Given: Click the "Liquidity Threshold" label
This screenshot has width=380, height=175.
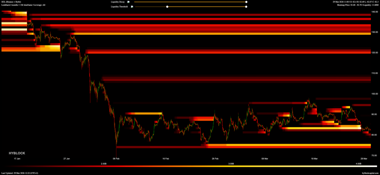Looking at the screenshot, I should pyautogui.click(x=119, y=6).
